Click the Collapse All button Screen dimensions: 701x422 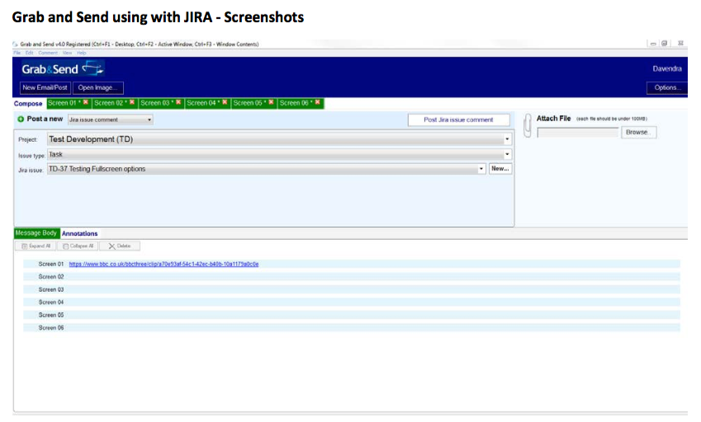click(78, 246)
